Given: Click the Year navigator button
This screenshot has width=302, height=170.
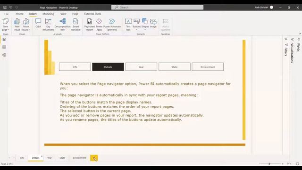Looking at the screenshot, I should point(141,67).
